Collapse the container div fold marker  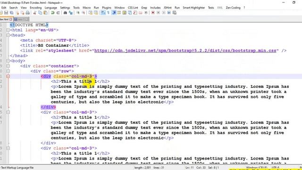coord(8,66)
